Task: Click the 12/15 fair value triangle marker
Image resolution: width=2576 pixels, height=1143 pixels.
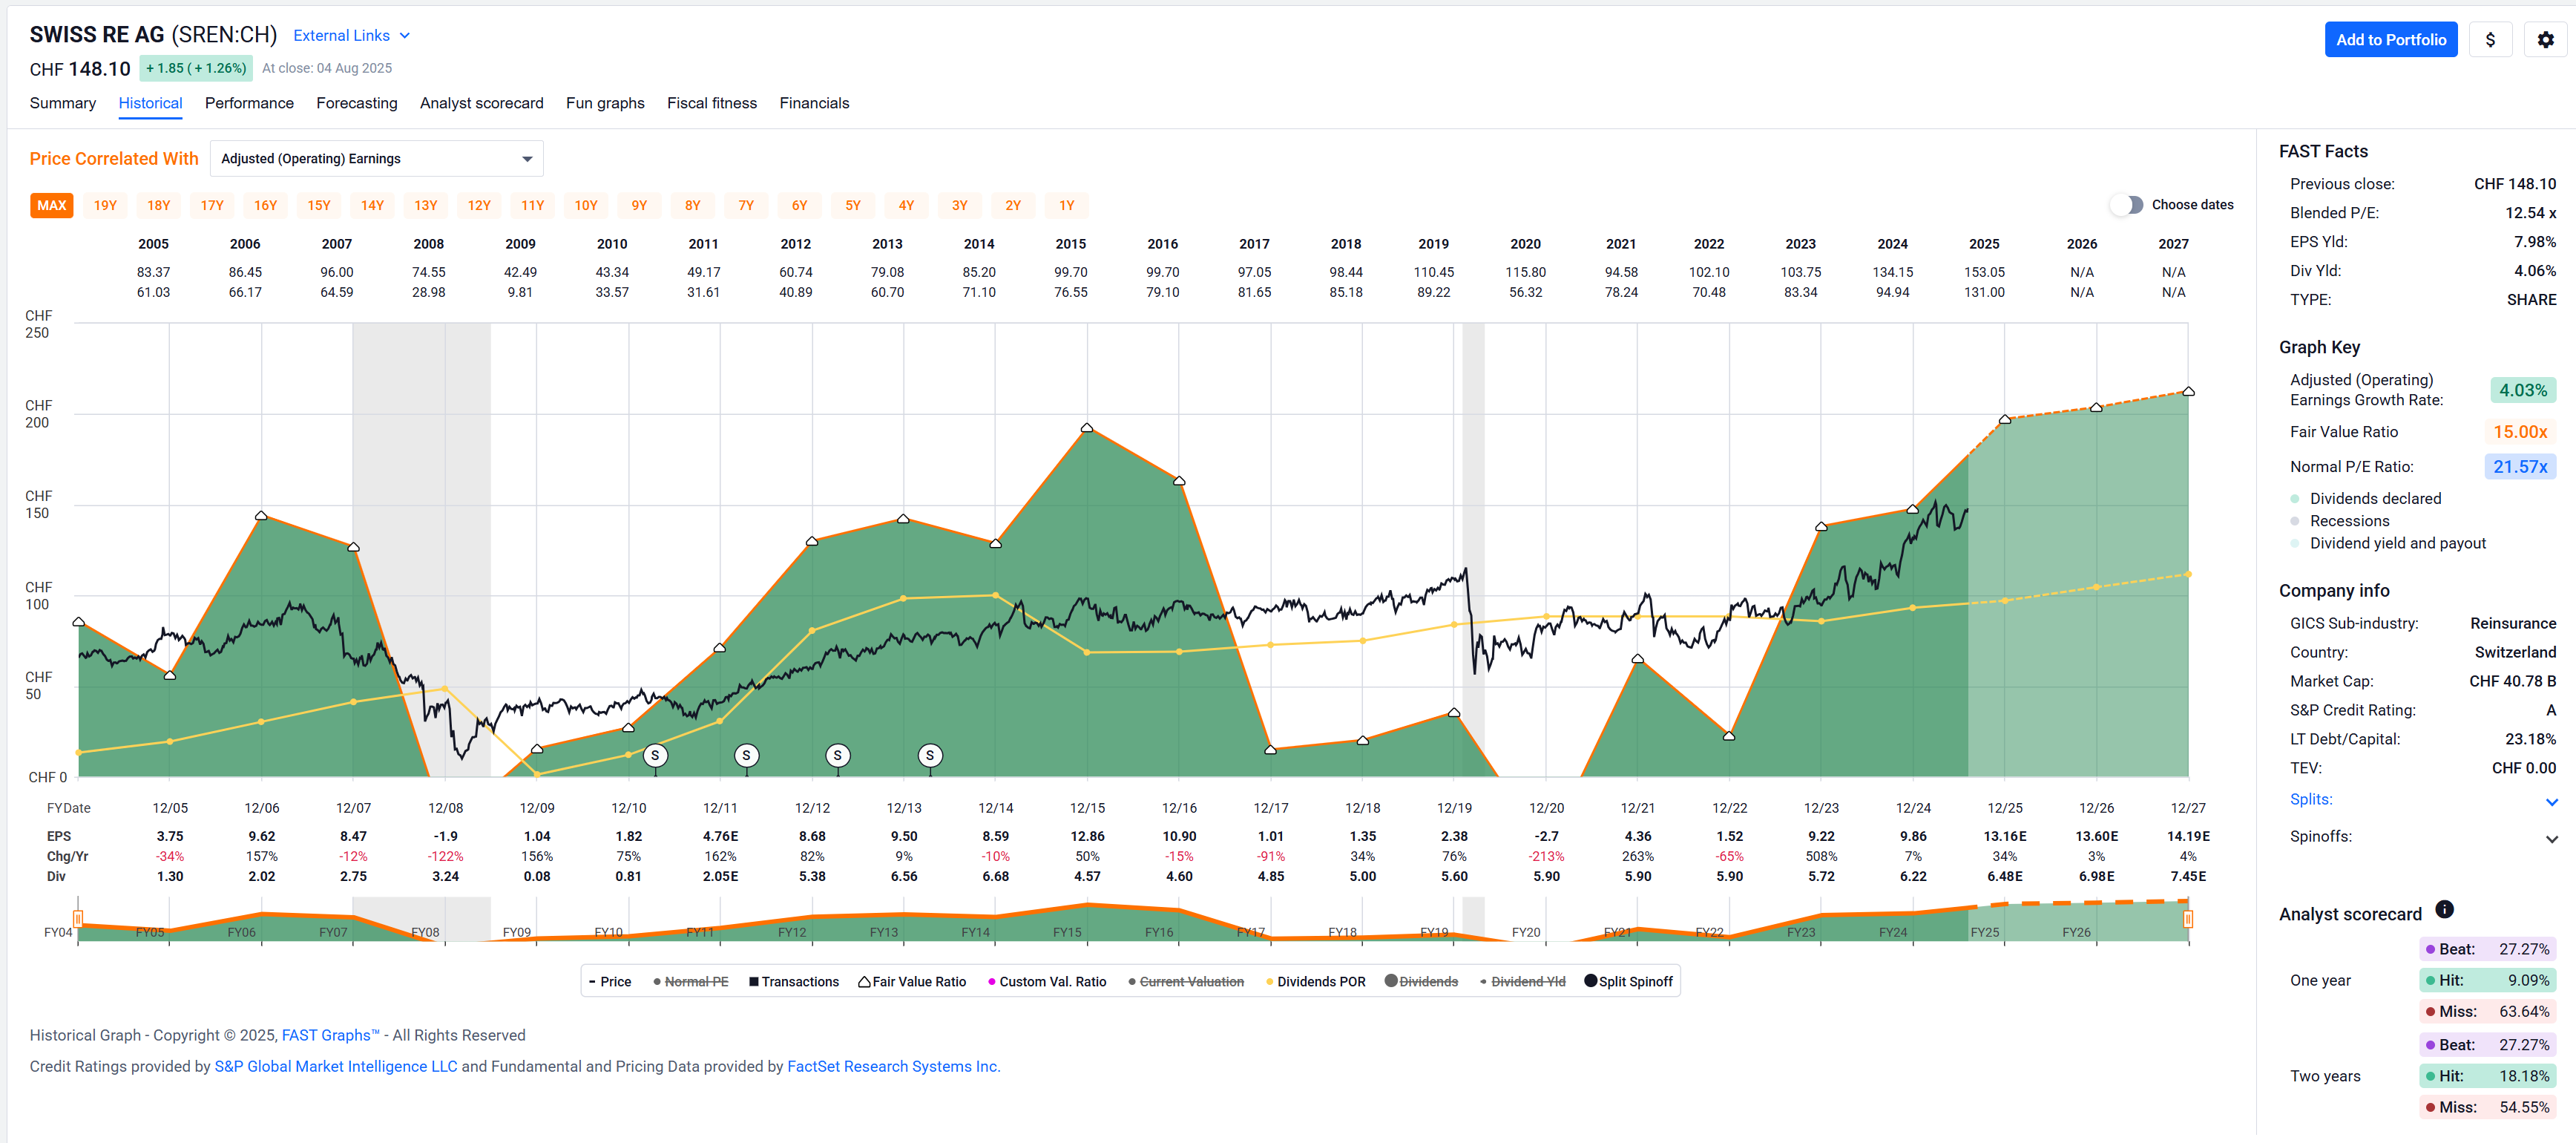Action: tap(1087, 428)
